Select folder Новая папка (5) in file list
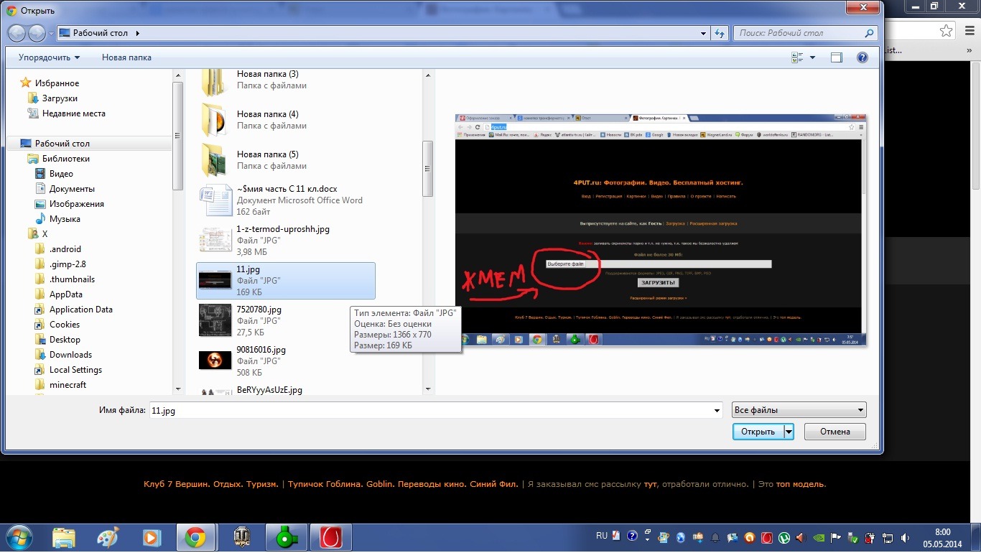Screen dimensions: 981x553 (x=286, y=160)
